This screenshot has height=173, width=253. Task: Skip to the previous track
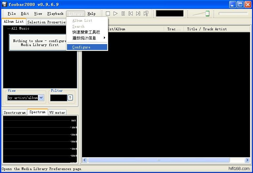click(131, 13)
